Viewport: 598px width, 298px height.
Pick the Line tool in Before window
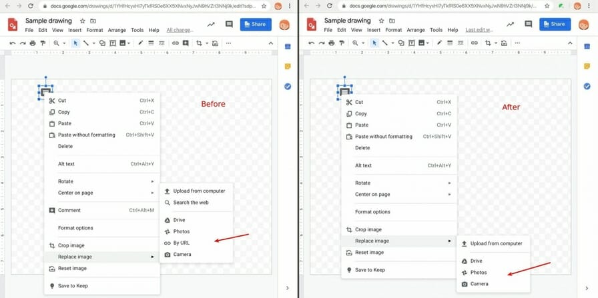(x=86, y=43)
